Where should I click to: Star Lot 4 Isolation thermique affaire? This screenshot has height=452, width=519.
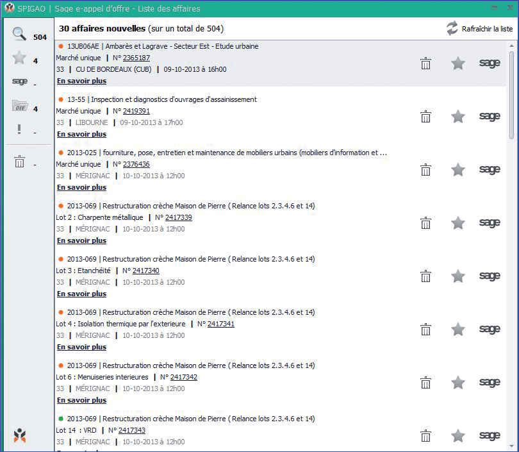click(x=458, y=330)
